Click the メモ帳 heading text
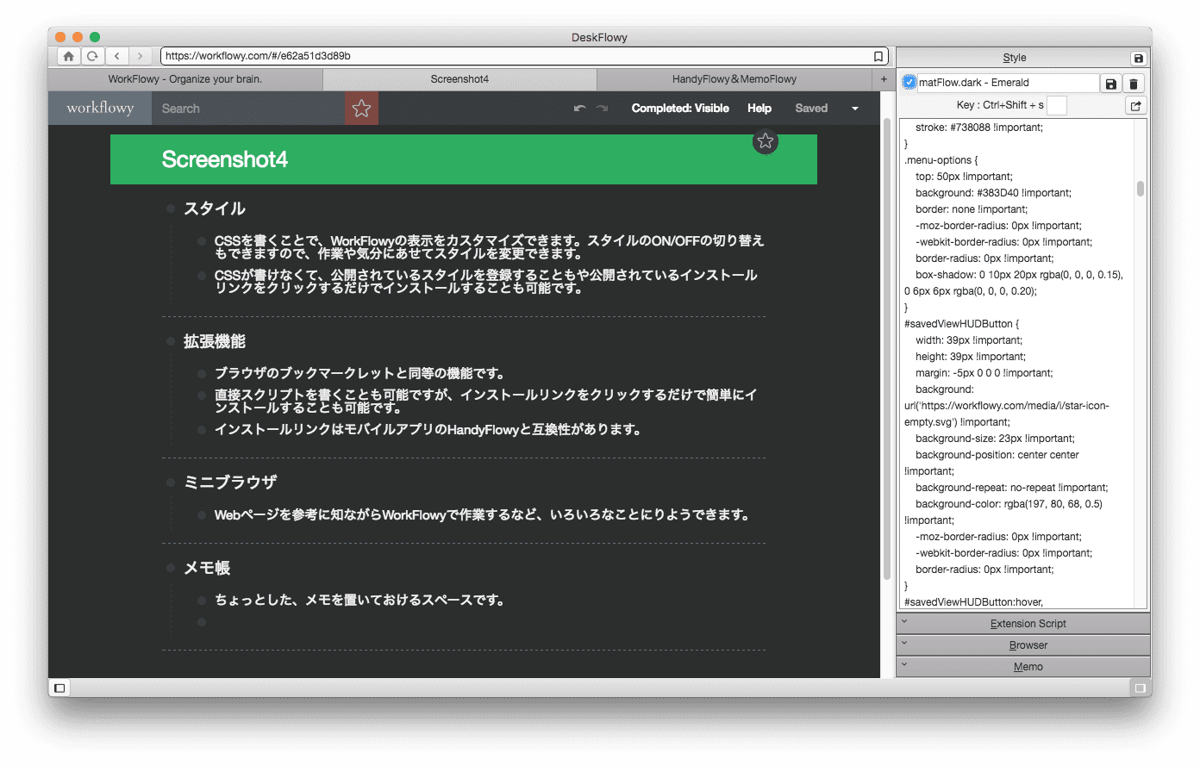Image resolution: width=1200 pixels, height=766 pixels. (x=207, y=568)
